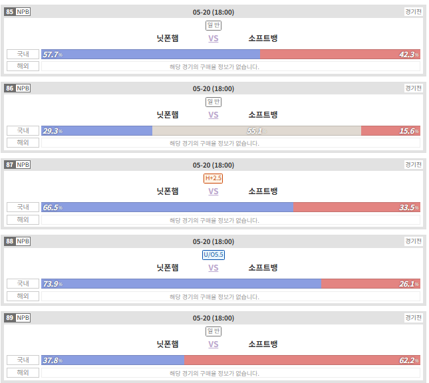Open the VS link in match 87
This screenshot has width=429, height=383.
click(213, 191)
